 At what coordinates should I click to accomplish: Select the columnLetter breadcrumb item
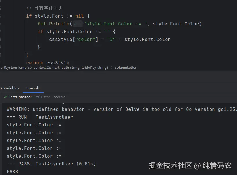126,68
